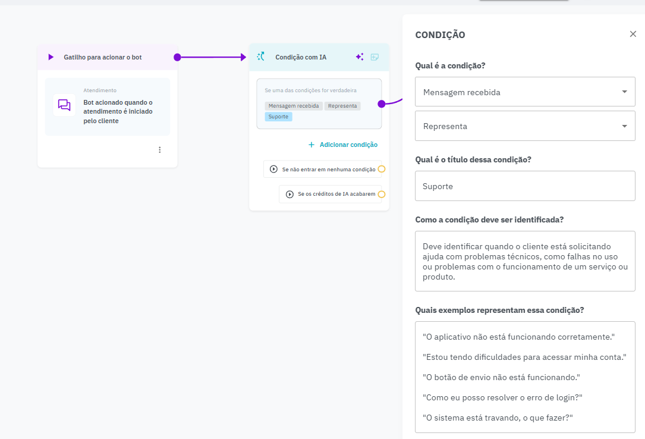Click play icon beside 'Se não entrar em nenhuma condição'

[273, 169]
